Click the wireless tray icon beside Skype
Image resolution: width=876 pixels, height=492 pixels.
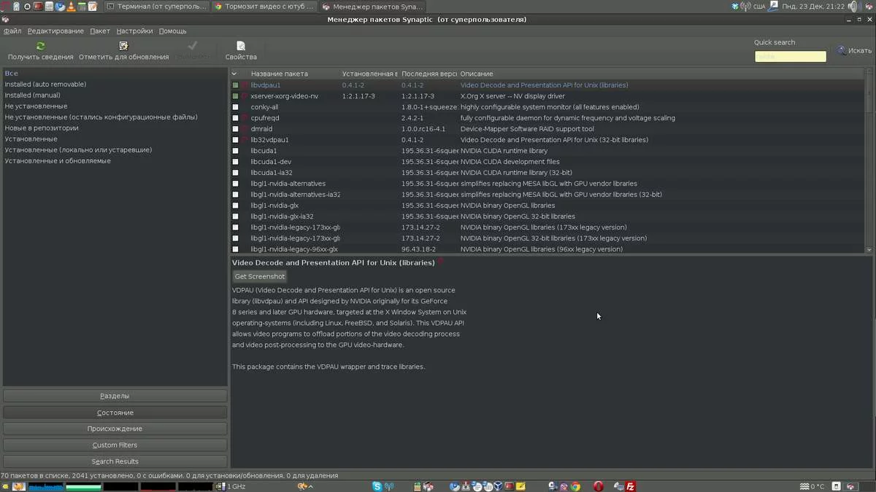click(389, 486)
